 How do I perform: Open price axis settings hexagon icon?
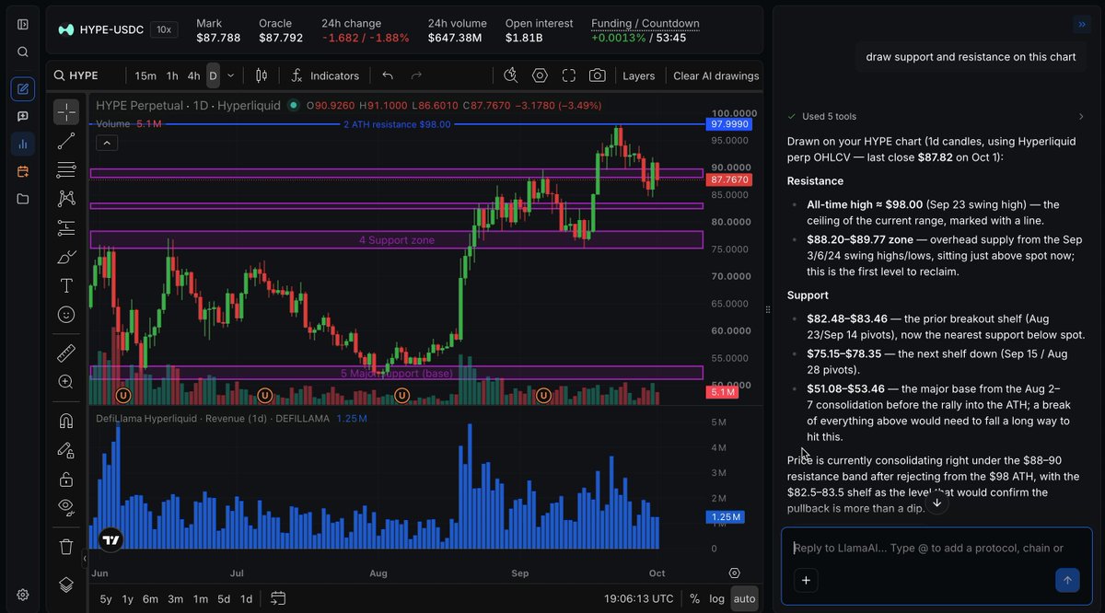click(734, 573)
